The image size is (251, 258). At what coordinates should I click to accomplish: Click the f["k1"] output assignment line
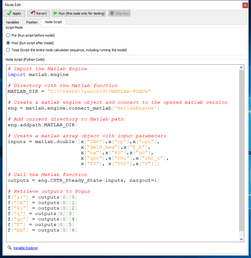click(42, 208)
